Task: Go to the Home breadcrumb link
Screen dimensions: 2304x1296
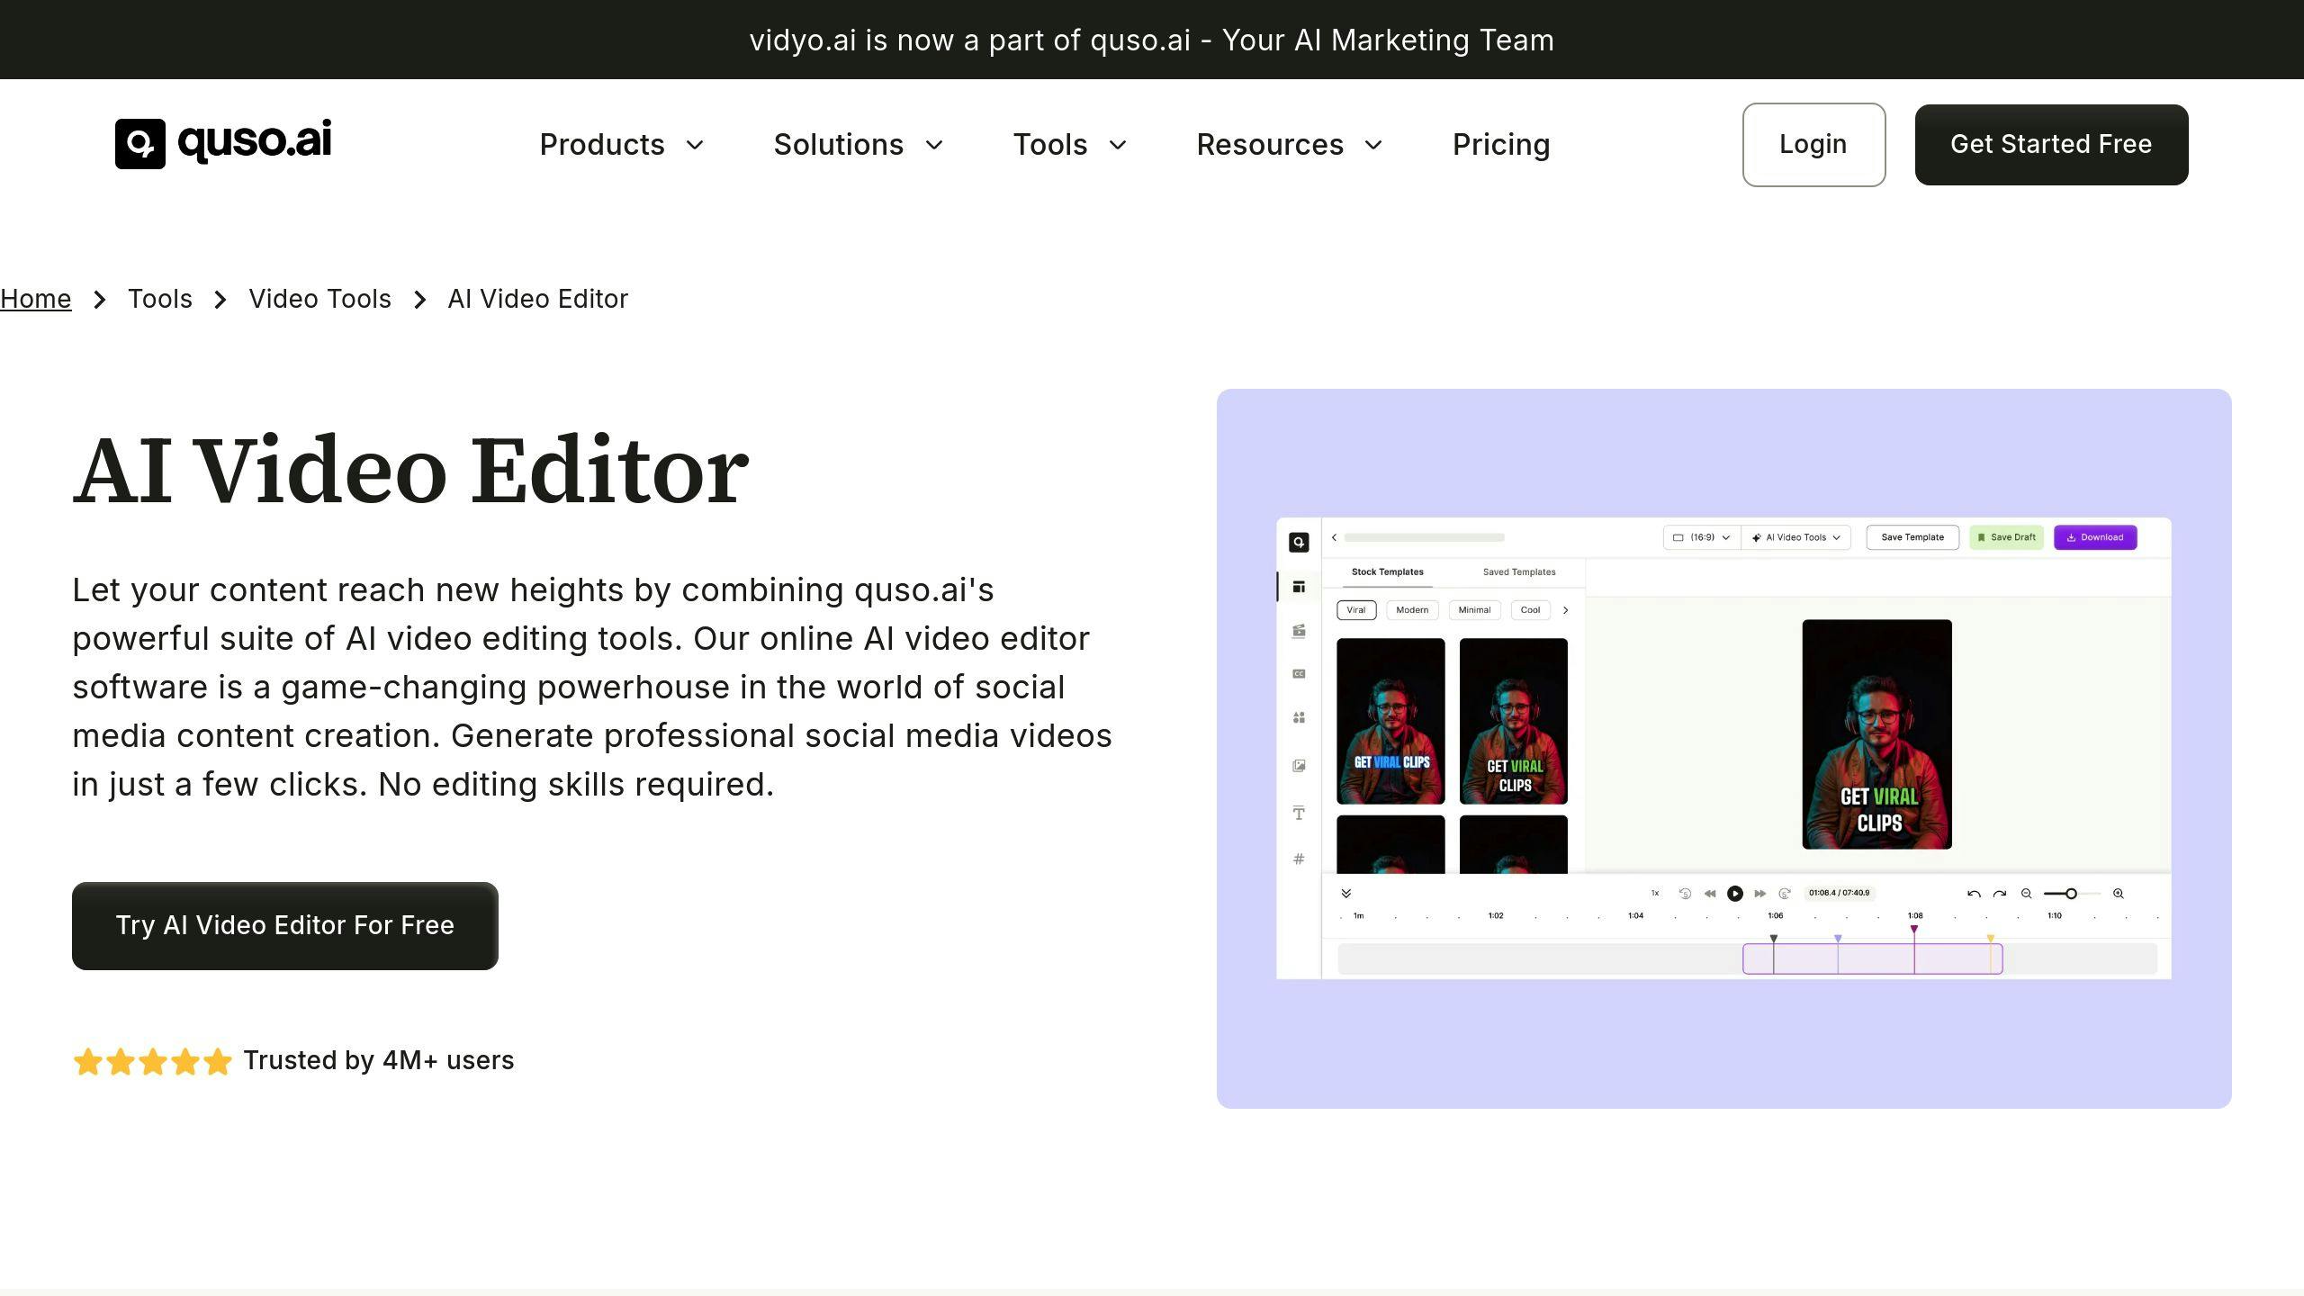Action: tap(36, 299)
